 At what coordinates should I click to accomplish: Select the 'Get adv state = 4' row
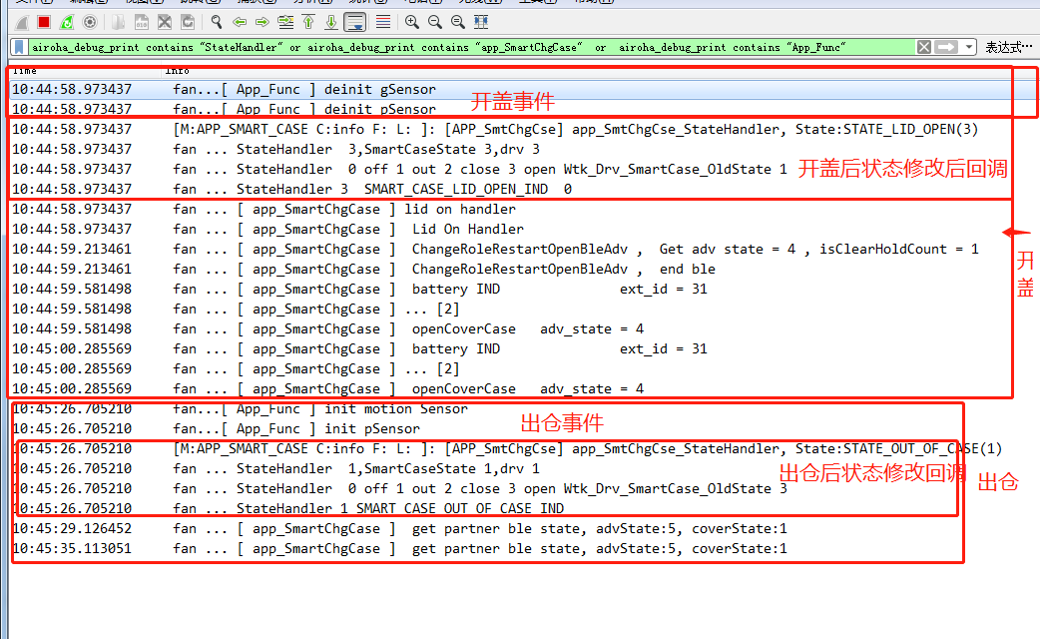pyautogui.click(x=523, y=249)
